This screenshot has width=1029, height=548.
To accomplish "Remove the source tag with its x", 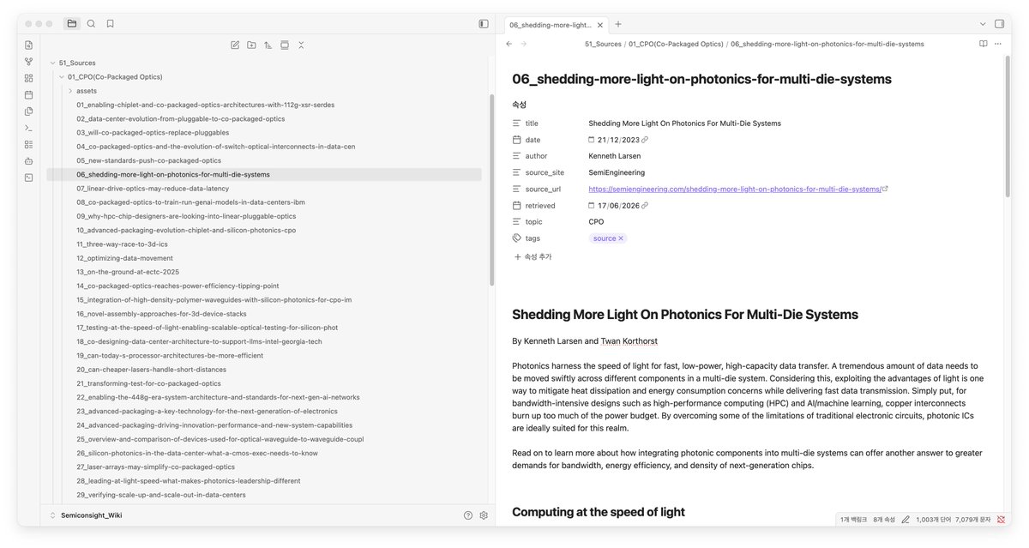I will [621, 238].
